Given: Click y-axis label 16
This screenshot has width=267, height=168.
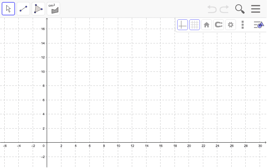Looking at the screenshot, I should click(43, 29).
